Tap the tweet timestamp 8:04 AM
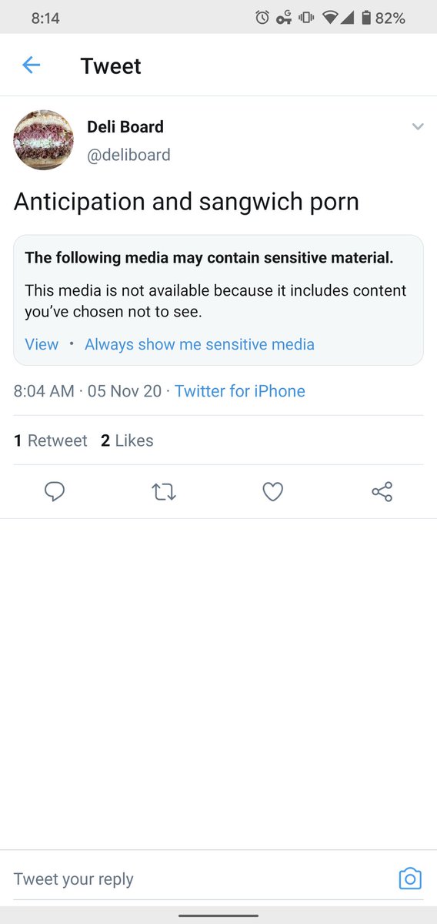This screenshot has width=437, height=924. point(44,391)
